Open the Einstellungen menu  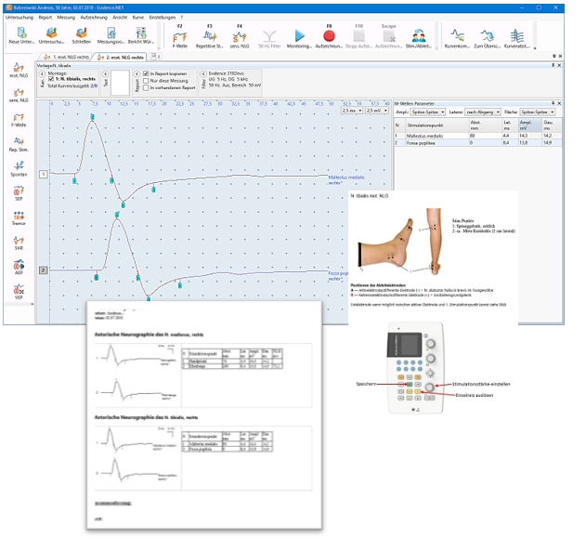[x=163, y=17]
